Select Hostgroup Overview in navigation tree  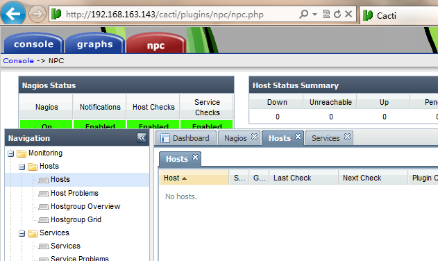85,206
